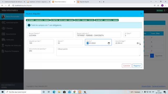Image resolution: width=168 pixels, height=94 pixels.
Task: Click the Clientes people icon
Action: coord(3,28)
